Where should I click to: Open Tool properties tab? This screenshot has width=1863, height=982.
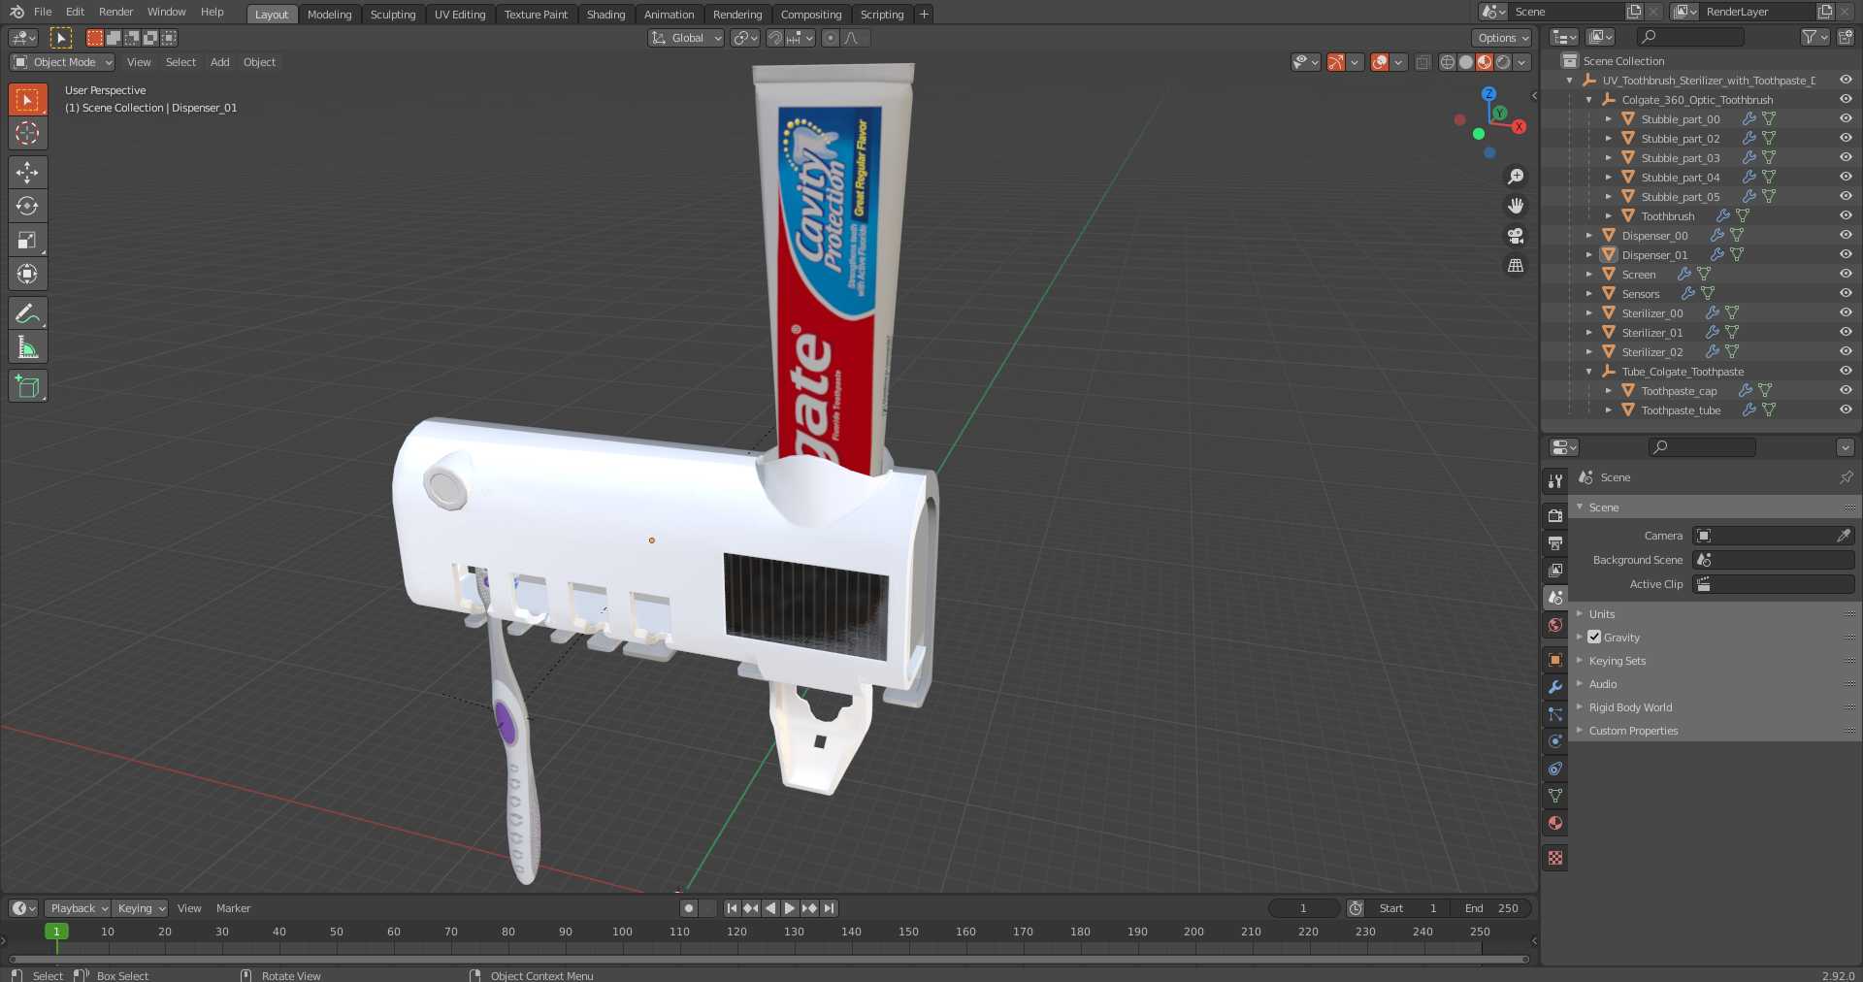point(1555,480)
